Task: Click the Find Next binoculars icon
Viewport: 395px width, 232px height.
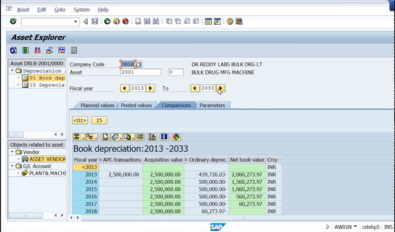Action: (156, 22)
